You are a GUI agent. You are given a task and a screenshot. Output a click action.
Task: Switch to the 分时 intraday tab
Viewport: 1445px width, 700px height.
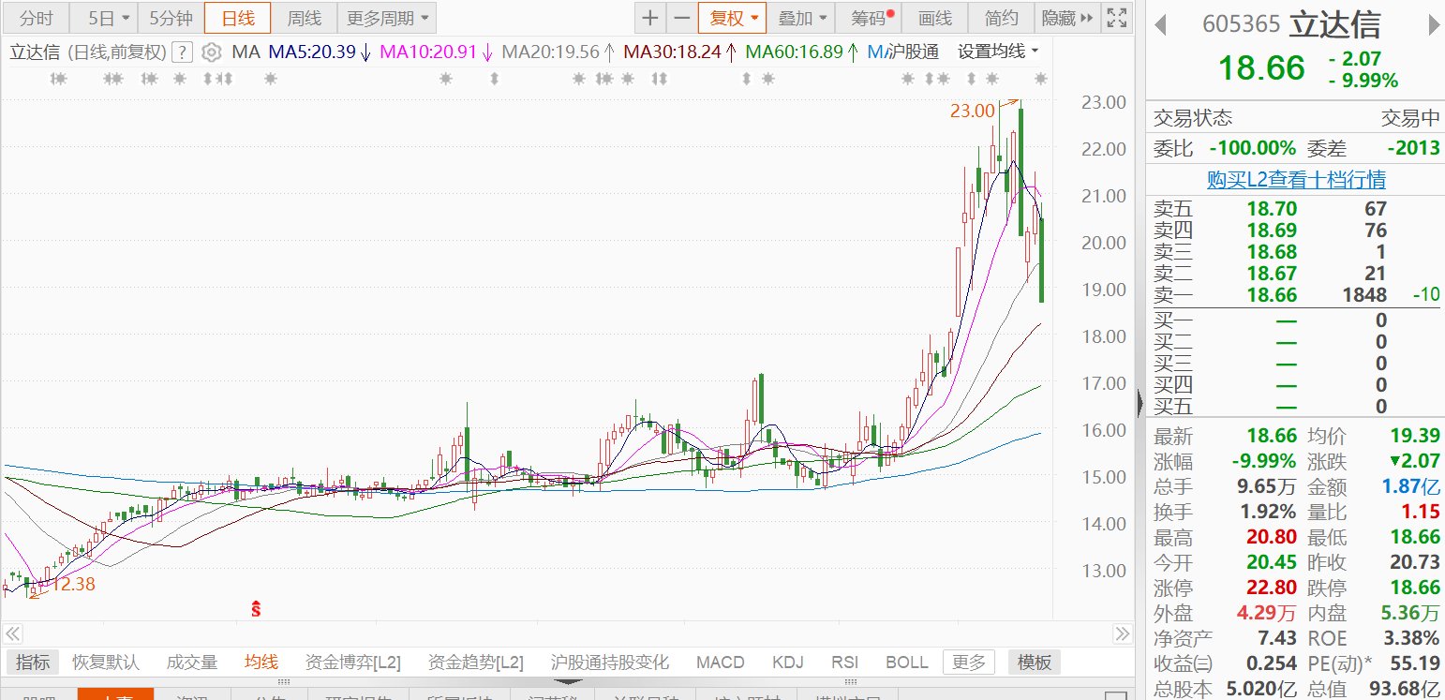click(37, 18)
